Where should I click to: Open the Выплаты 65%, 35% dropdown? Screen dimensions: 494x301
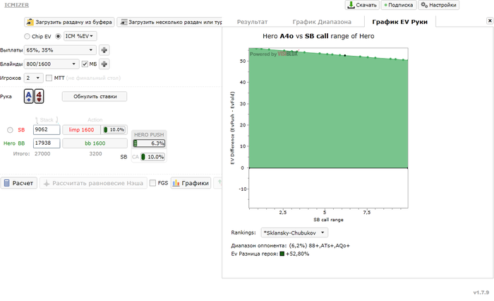[60, 50]
